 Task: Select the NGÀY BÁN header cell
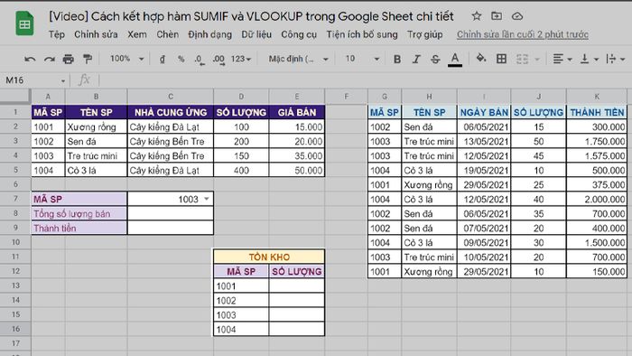[484, 112]
